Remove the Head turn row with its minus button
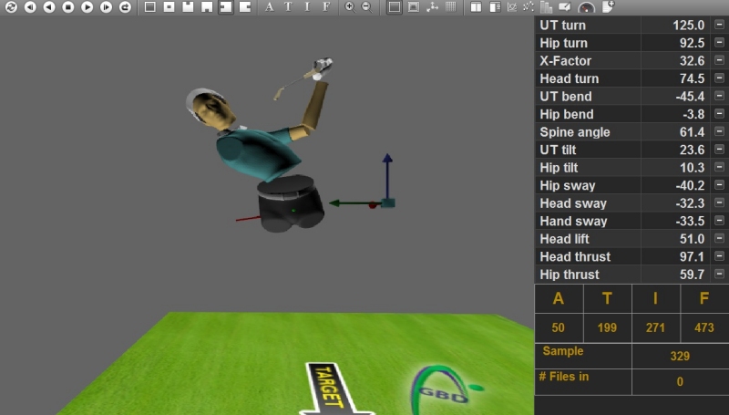This screenshot has width=729, height=415. 719,78
